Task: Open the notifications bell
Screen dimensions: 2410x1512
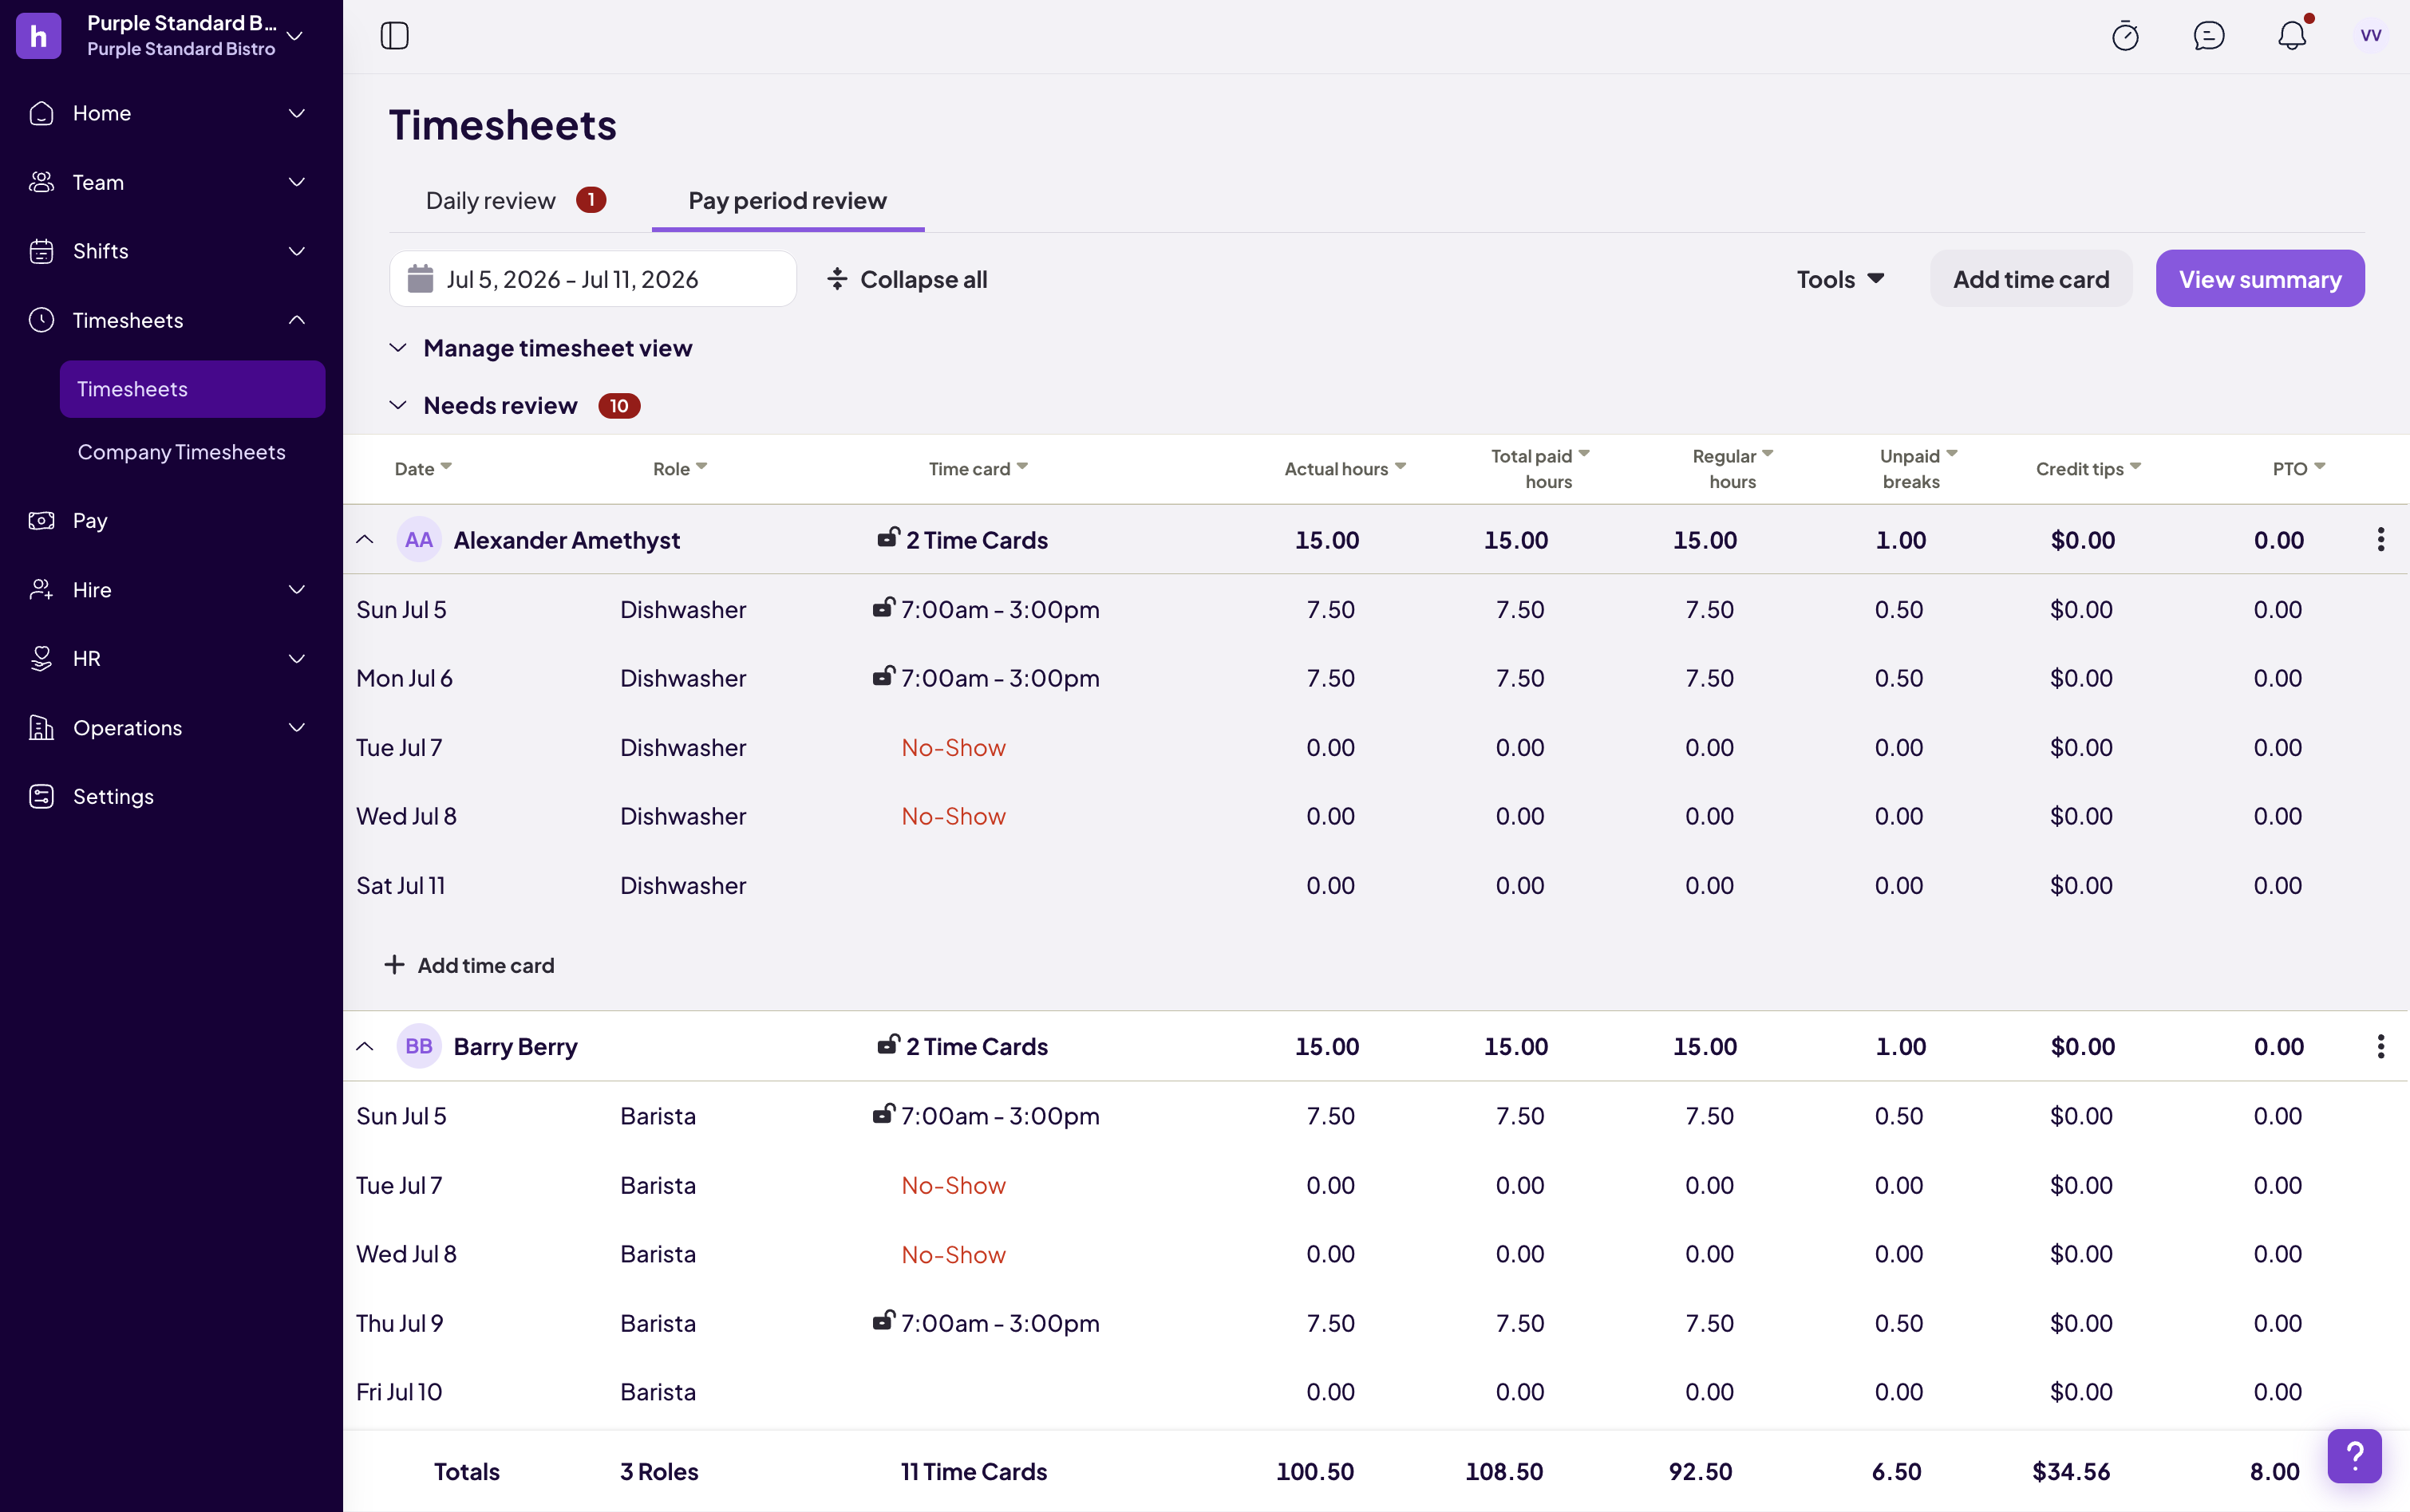Action: (2292, 36)
